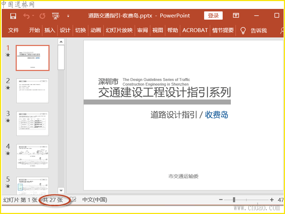Open Ribbon Display Options icon

pos(236,15)
